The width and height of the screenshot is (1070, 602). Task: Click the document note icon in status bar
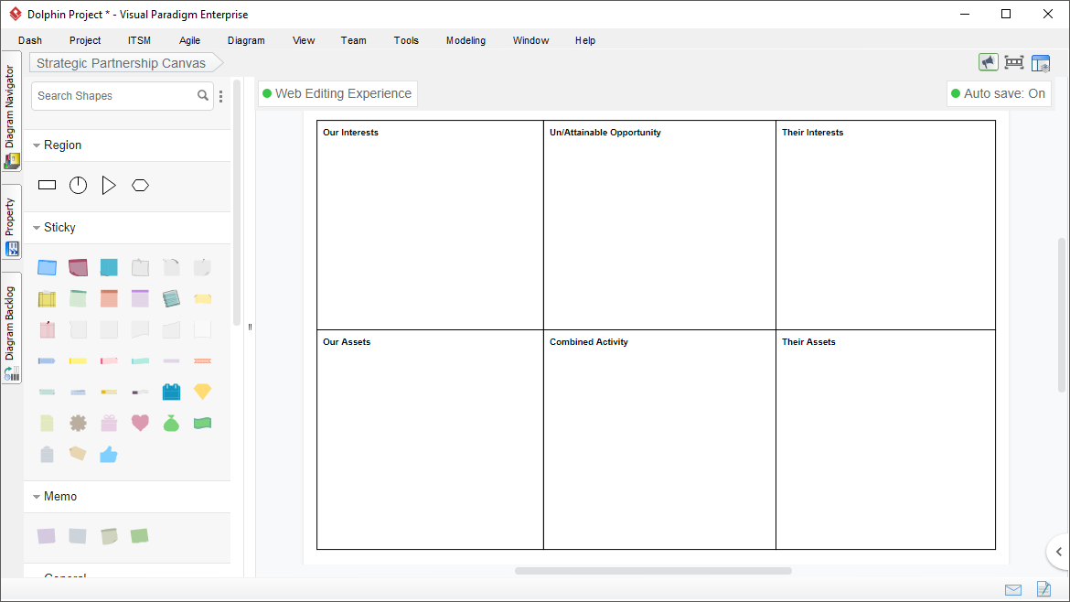click(1043, 589)
